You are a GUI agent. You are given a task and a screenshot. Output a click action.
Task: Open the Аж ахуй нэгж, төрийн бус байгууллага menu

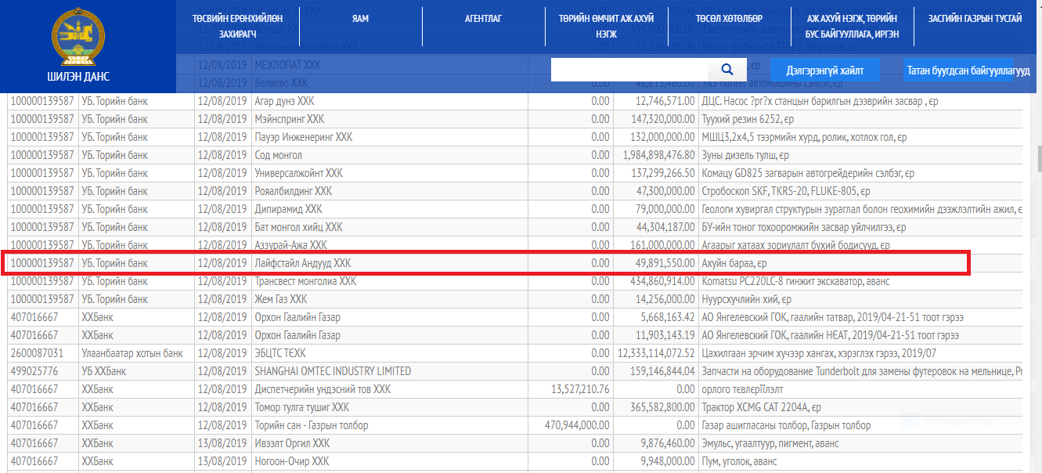tap(852, 26)
